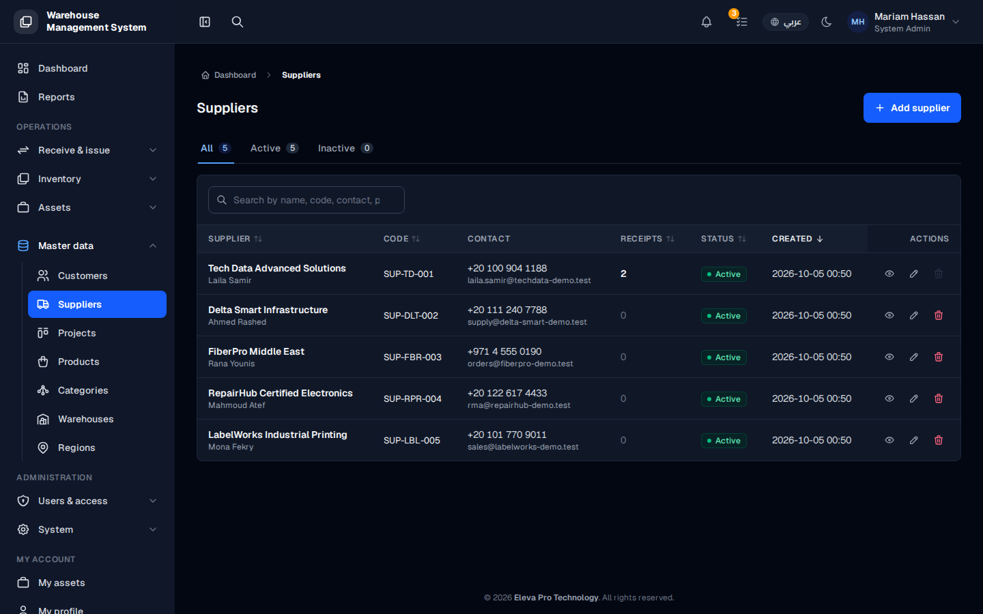This screenshot has height=614, width=983.
Task: Focus the supplier search field
Action: click(307, 200)
